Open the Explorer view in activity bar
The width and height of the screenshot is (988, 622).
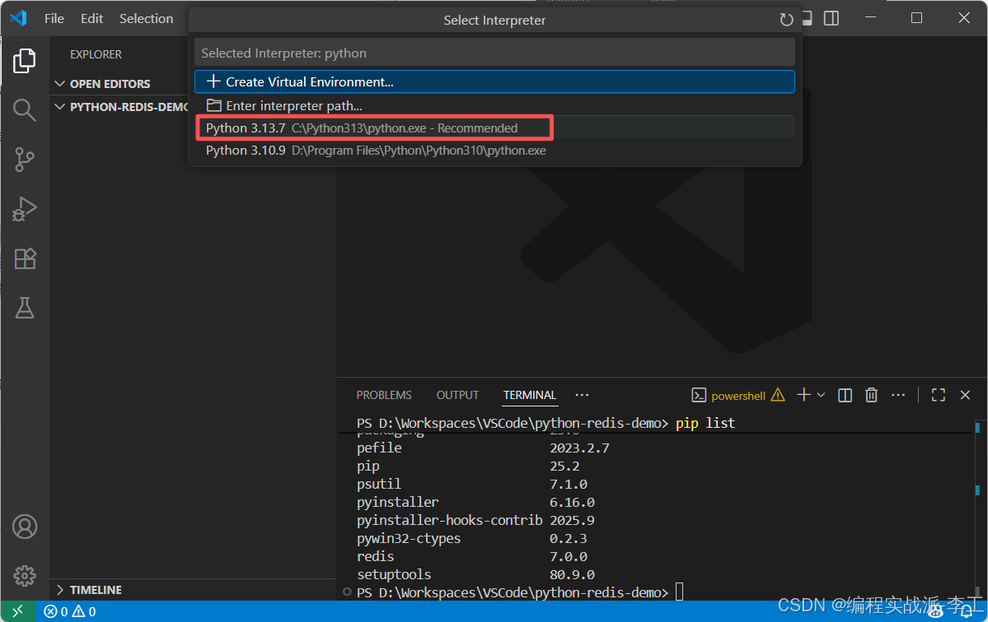[x=24, y=60]
